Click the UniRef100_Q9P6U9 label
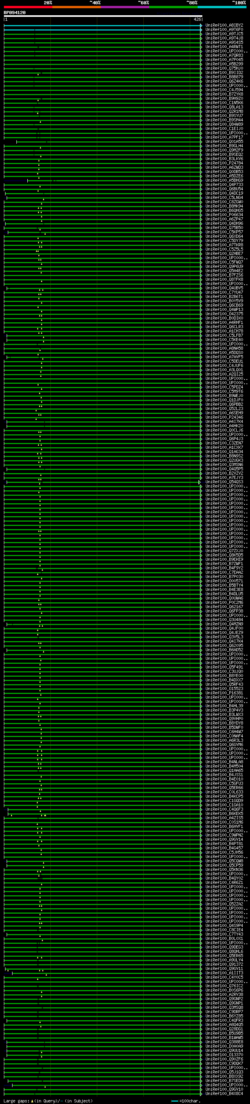 tap(224, 267)
